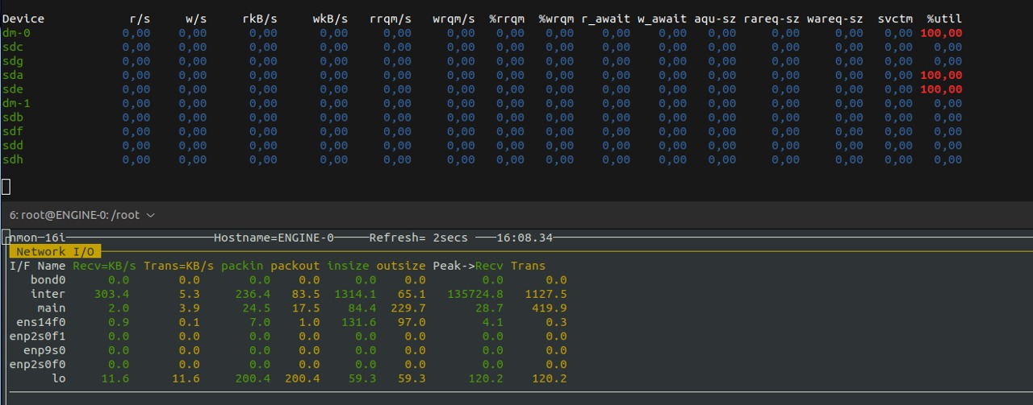1033x405 pixels.
Task: Click the enp2s0f0 interface name
Action: 38,365
